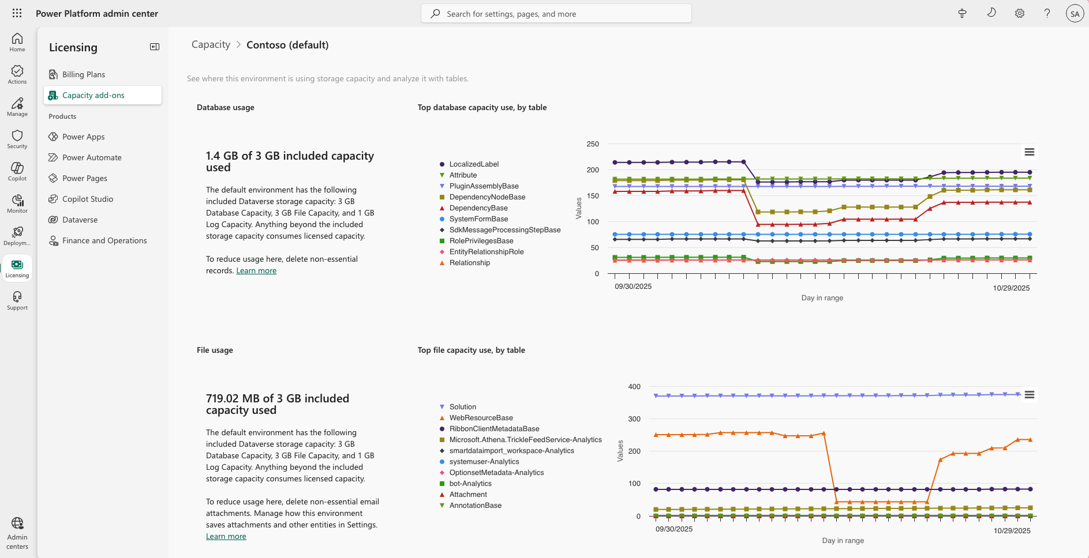1089x558 pixels.
Task: Select Capacity add-ons in the sidebar
Action: (x=93, y=95)
